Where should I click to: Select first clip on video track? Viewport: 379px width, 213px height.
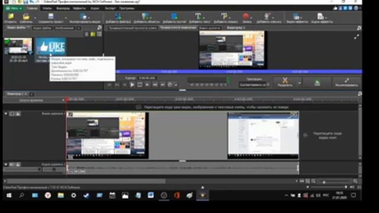107,135
